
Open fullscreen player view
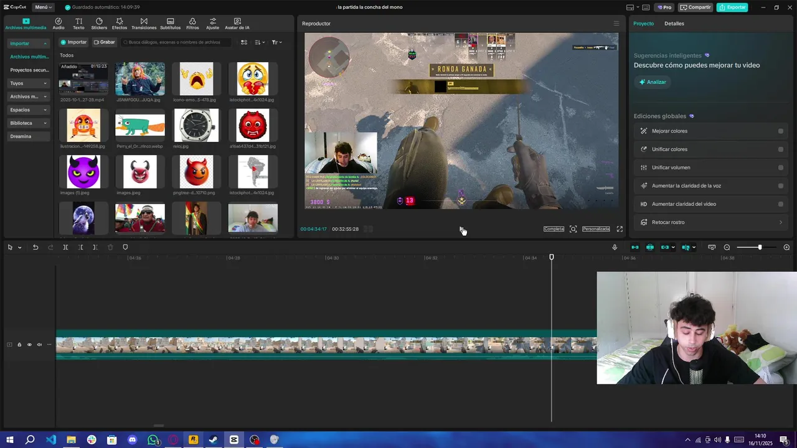(x=620, y=229)
